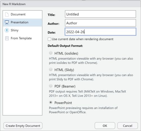Click the Presentation easel icon
The image size is (141, 131).
click(x=7, y=22)
